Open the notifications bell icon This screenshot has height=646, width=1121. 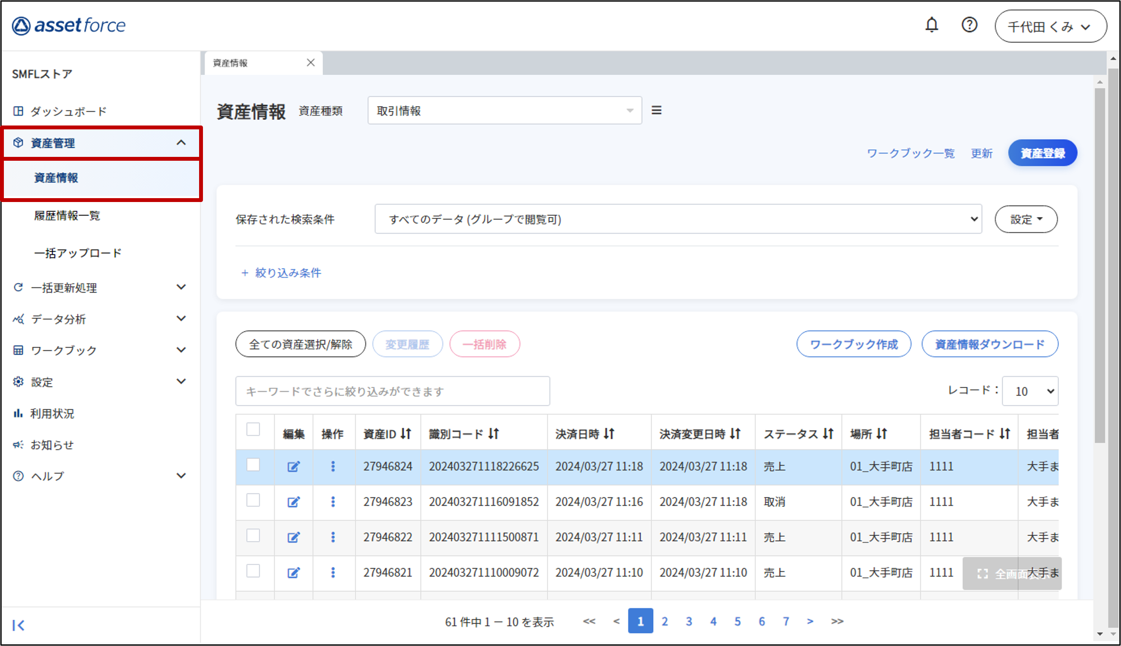(932, 25)
